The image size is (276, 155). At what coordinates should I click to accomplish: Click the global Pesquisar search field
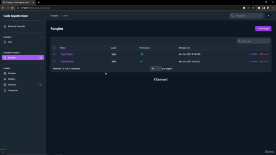tap(246, 15)
